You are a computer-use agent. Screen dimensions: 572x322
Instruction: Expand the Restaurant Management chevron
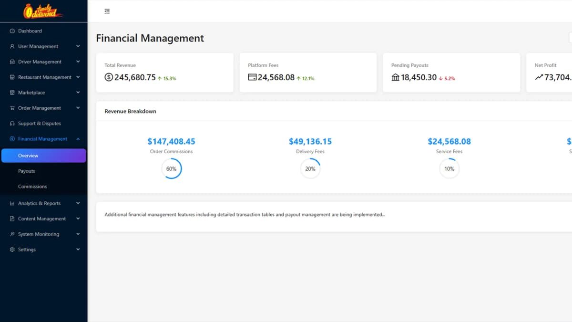pyautogui.click(x=78, y=77)
